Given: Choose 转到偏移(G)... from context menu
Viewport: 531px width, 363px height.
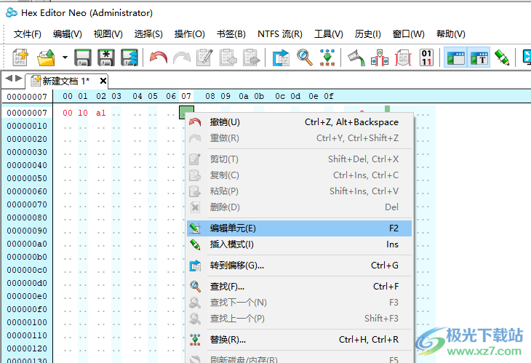Looking at the screenshot, I should pos(300,266).
